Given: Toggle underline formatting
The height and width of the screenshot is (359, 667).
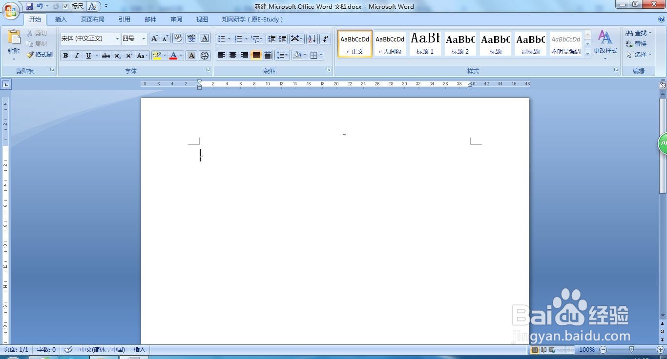Looking at the screenshot, I should tap(88, 56).
